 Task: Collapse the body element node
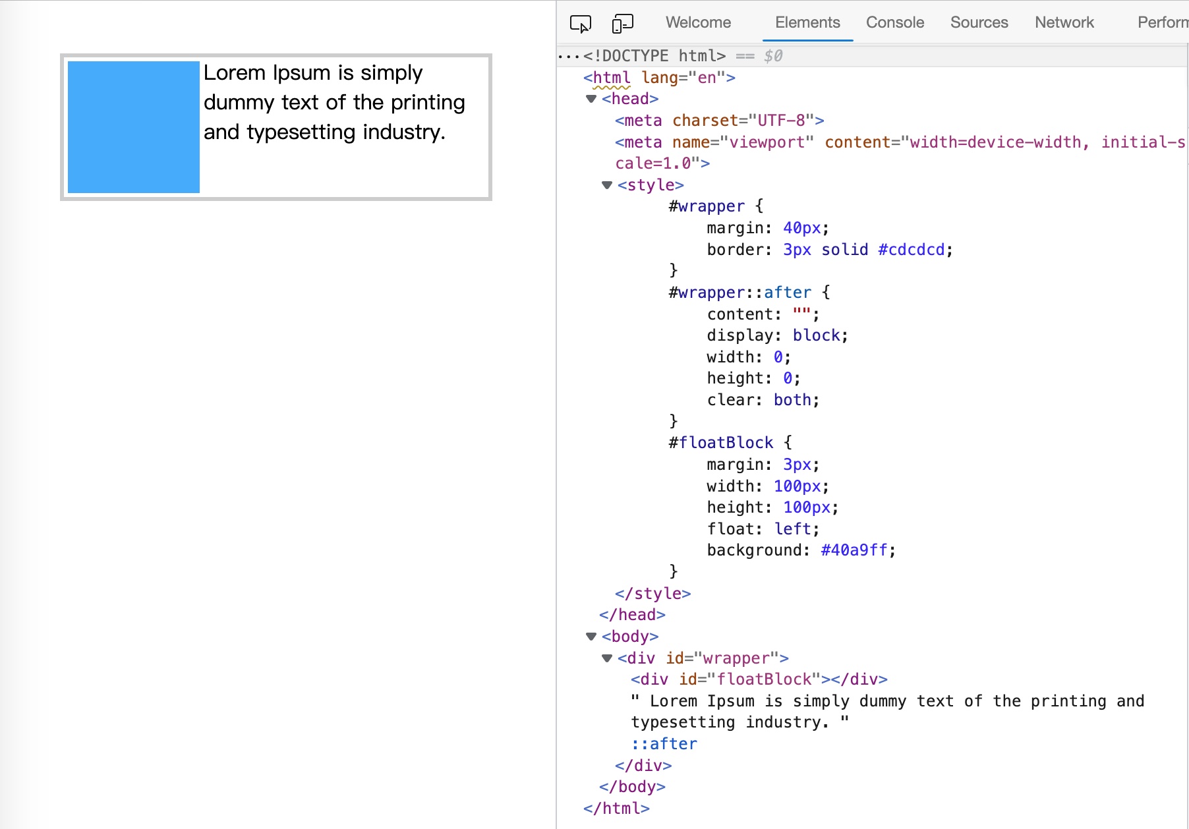click(x=591, y=637)
